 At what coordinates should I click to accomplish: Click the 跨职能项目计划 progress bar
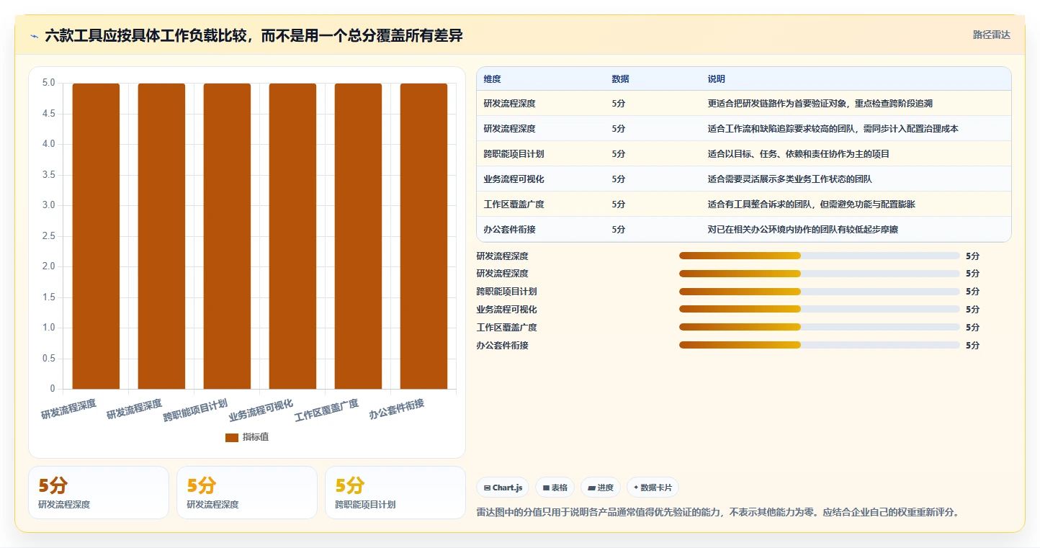(820, 292)
